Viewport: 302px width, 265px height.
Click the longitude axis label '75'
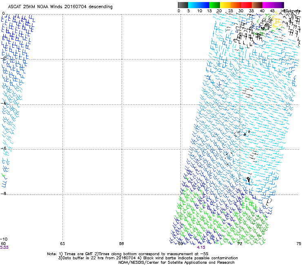click(299, 244)
